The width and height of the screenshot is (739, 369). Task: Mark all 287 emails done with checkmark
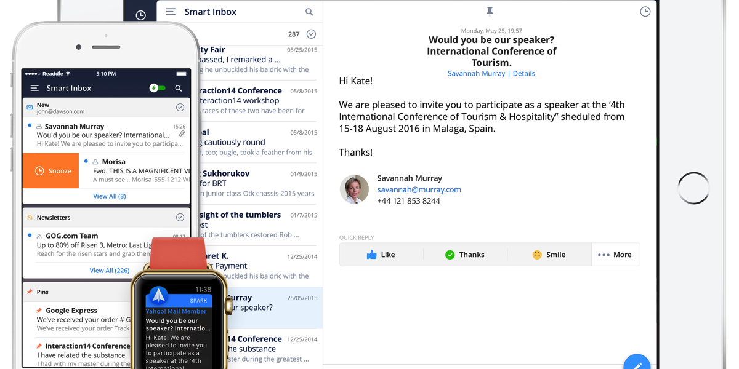[311, 34]
